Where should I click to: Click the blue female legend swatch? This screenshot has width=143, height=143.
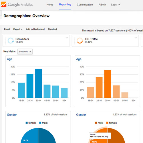point(27,123)
